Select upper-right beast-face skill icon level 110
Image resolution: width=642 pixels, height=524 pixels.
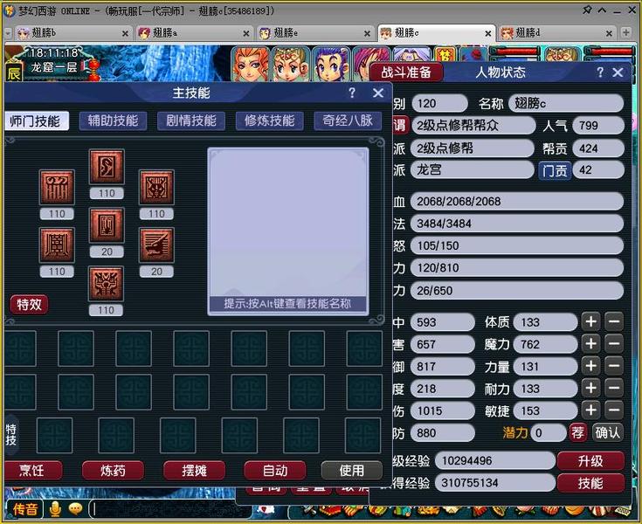(156, 187)
